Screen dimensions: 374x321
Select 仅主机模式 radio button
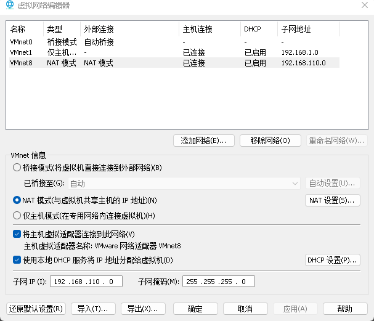click(x=17, y=216)
